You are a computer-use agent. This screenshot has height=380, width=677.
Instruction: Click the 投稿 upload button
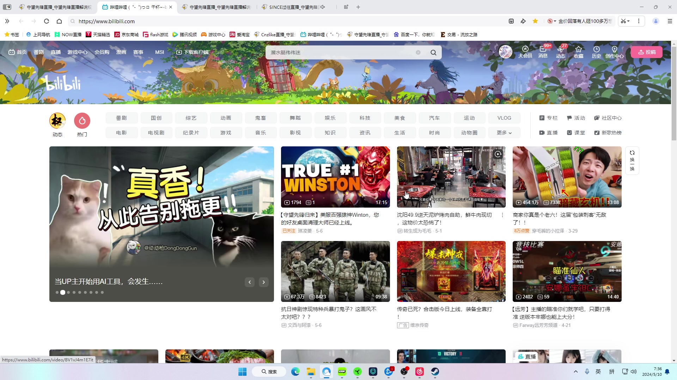coord(647,52)
